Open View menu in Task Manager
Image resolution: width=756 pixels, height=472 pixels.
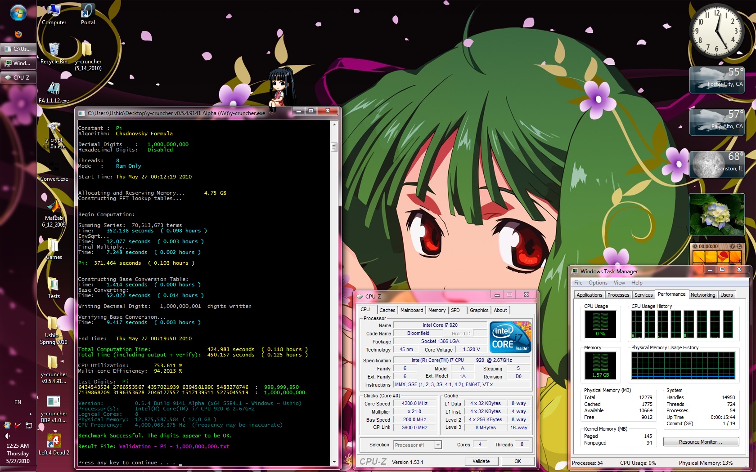tap(619, 283)
